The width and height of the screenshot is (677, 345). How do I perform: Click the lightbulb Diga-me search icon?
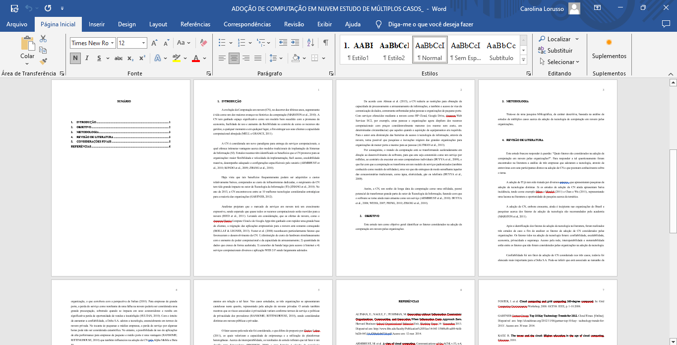click(x=379, y=24)
